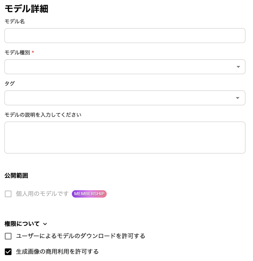Open the モデル種別 dropdown box
The image size is (253, 261).
pyautogui.click(x=120, y=67)
